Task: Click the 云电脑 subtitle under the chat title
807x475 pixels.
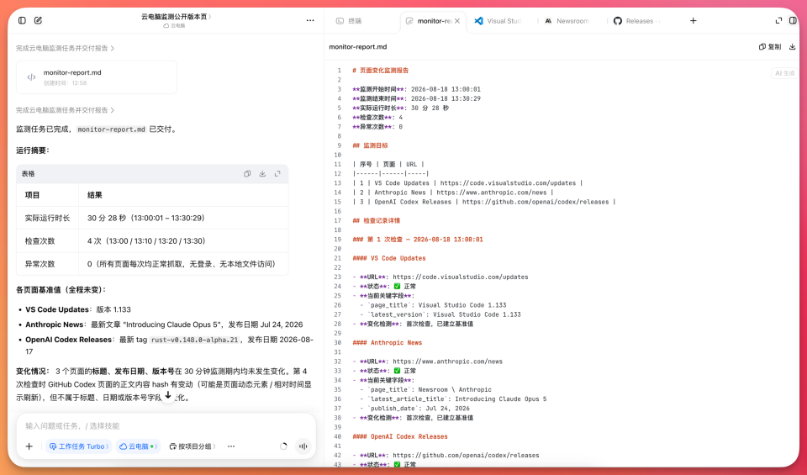Action: 175,26
